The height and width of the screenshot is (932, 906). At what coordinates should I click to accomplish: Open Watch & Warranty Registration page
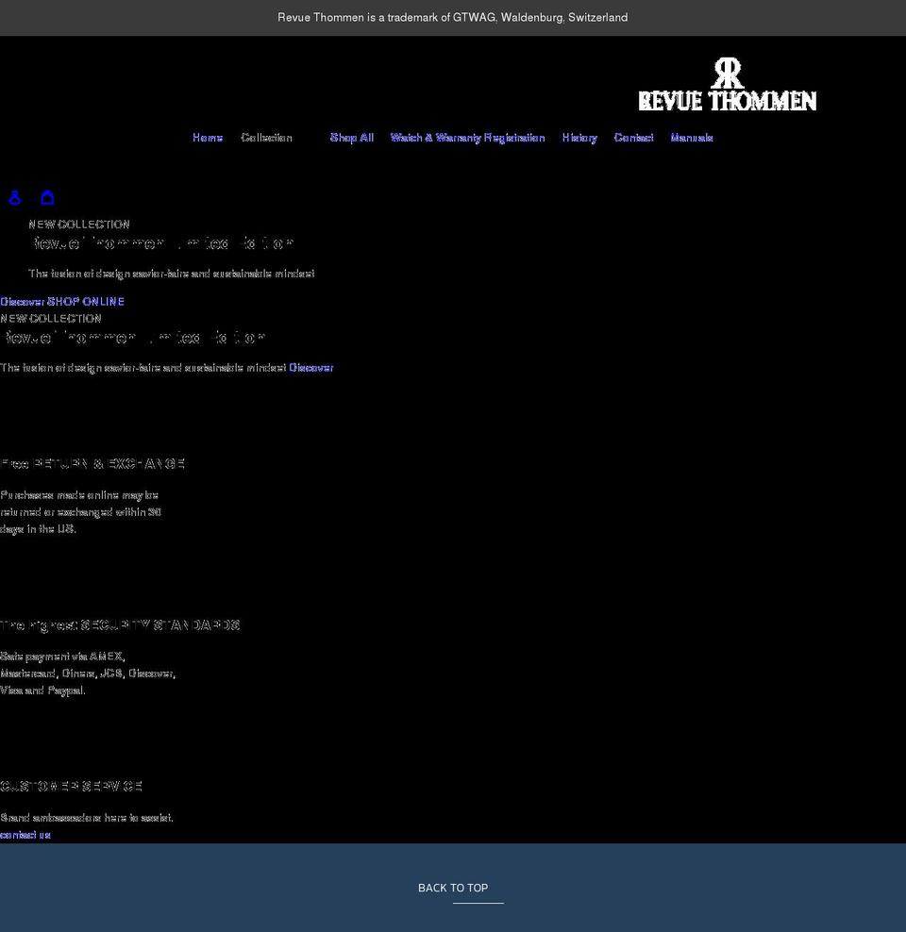[x=467, y=138]
